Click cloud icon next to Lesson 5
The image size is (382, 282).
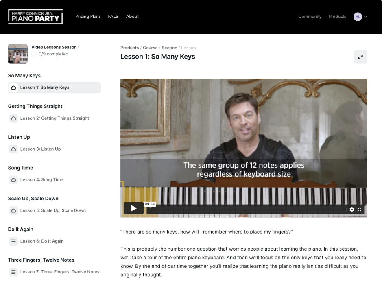pyautogui.click(x=14, y=211)
